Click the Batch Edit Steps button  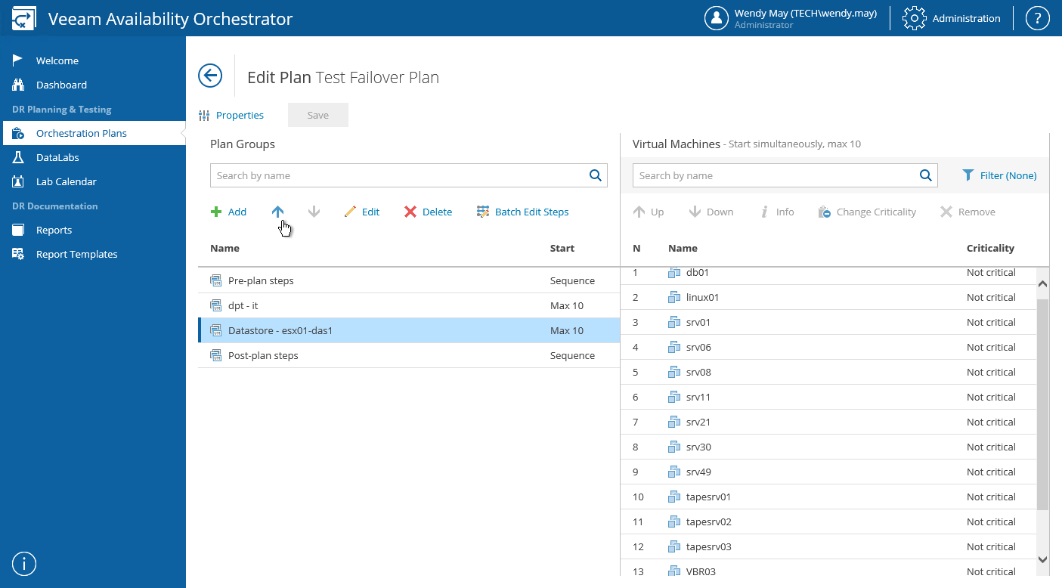(x=522, y=212)
